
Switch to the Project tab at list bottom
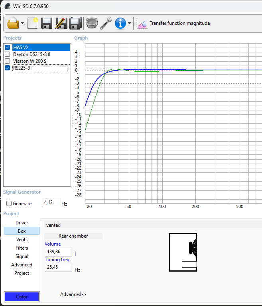22,273
